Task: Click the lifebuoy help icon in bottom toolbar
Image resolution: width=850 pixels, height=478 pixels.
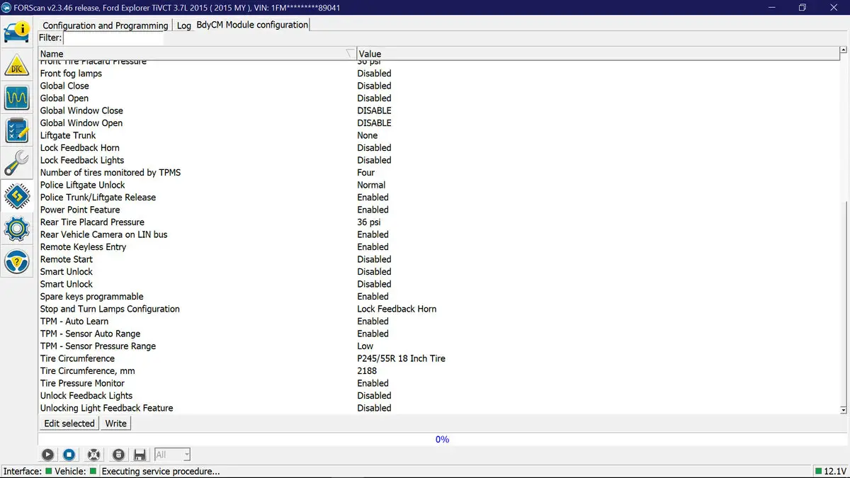Action: [93, 455]
